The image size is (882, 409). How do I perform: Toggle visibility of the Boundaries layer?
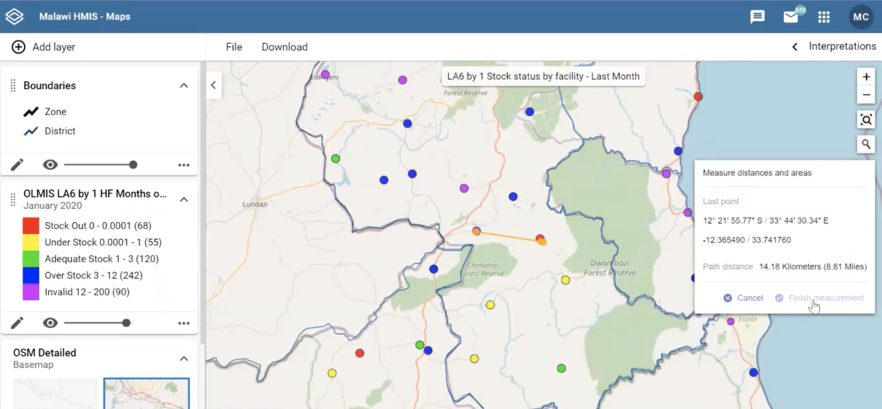(x=50, y=165)
